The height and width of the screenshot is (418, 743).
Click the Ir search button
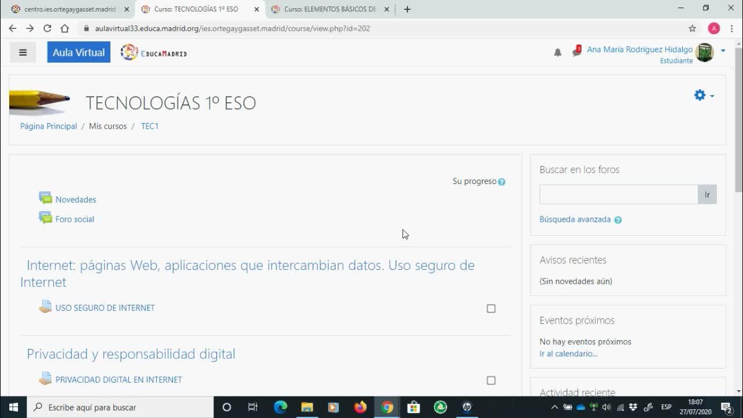click(x=707, y=194)
